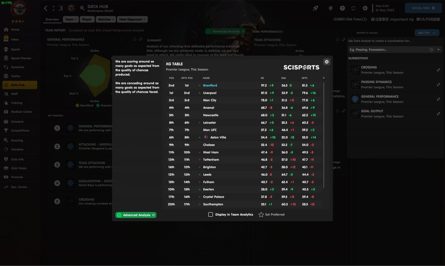Open the Team Performance link
The height and width of the screenshot is (266, 445).
click(268, 32)
